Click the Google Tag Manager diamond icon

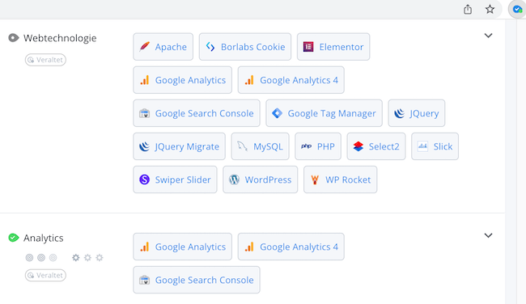277,113
